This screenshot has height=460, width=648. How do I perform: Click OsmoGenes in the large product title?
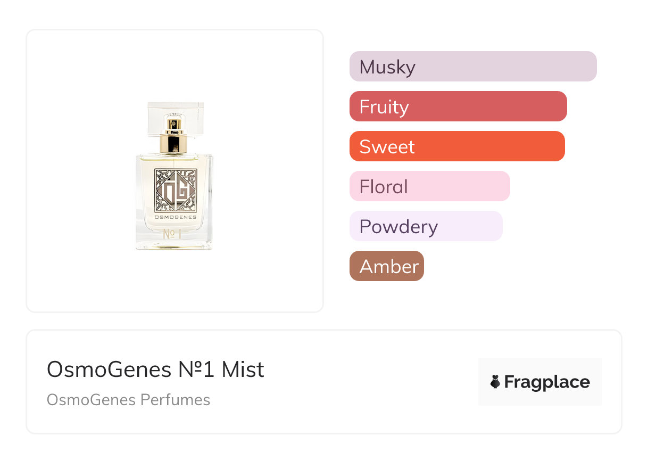pos(107,369)
